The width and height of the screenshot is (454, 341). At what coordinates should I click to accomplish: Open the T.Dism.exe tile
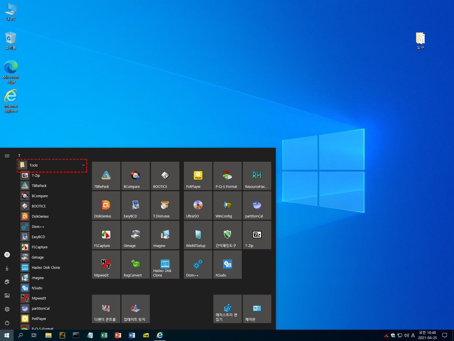[165, 205]
